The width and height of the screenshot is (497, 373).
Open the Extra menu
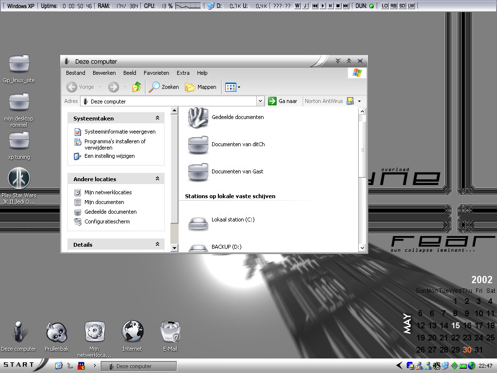click(x=183, y=73)
